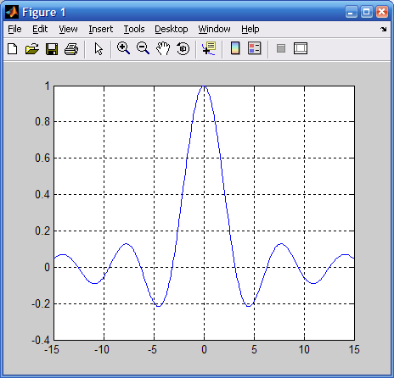The height and width of the screenshot is (378, 394).
Task: Toggle the Insert Legend button
Action: click(x=255, y=48)
